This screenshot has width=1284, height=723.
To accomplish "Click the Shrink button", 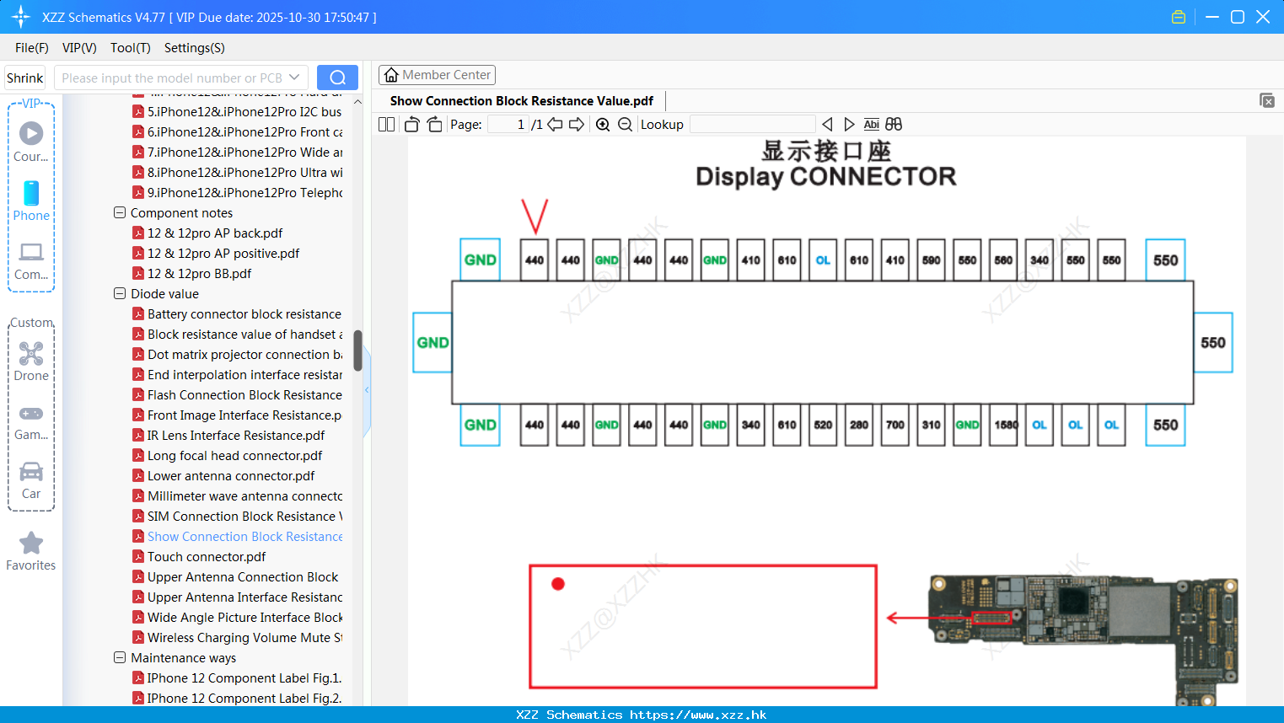I will tap(24, 78).
